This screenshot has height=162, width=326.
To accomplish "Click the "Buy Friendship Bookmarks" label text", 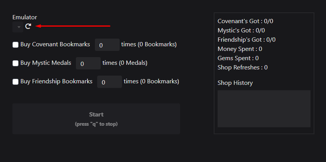I will (x=56, y=81).
